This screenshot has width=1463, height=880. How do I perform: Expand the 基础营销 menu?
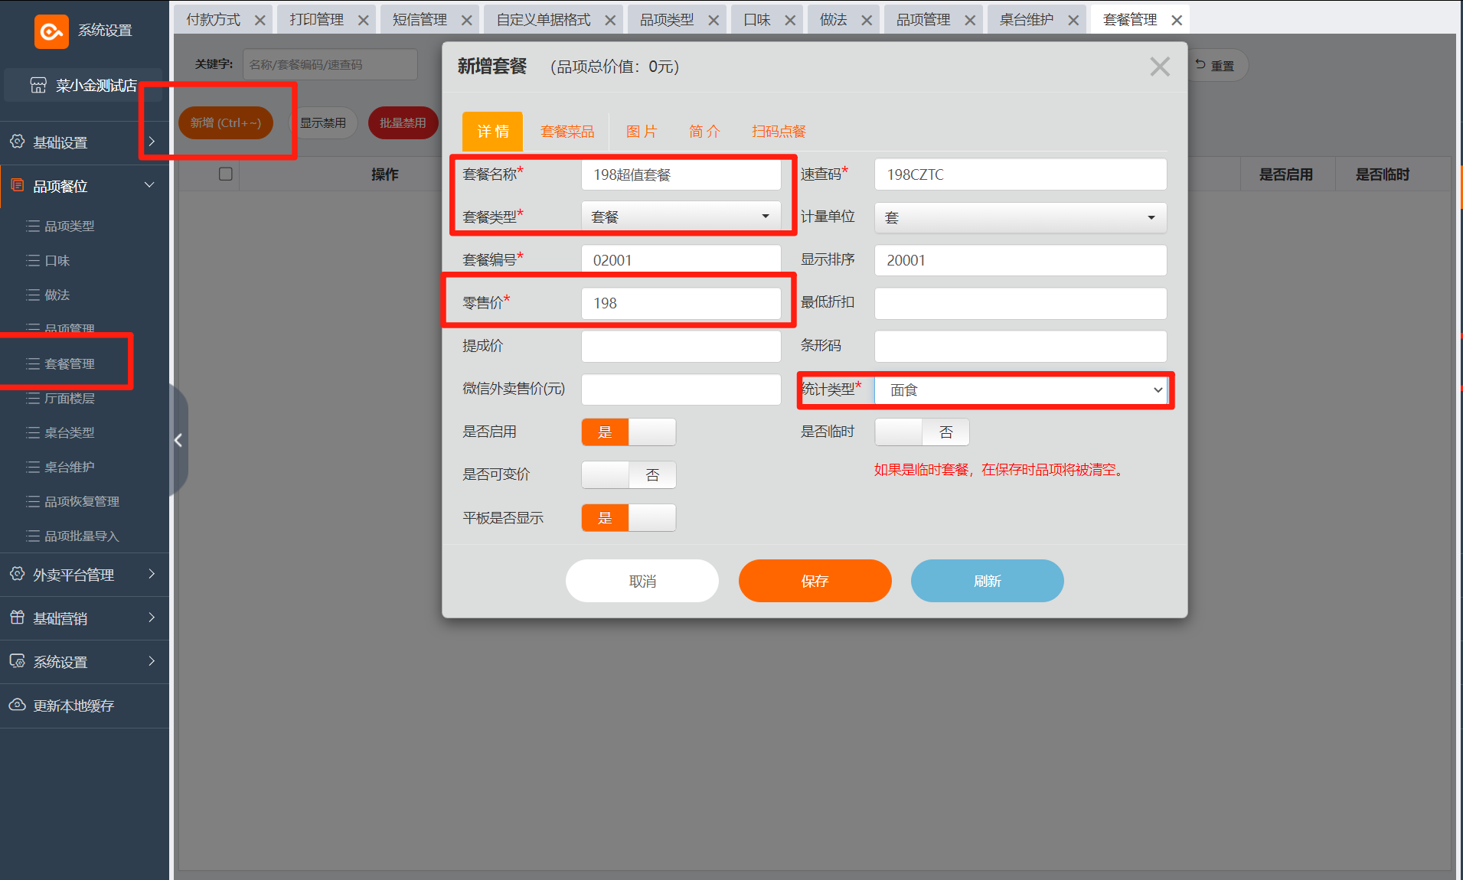[x=152, y=618]
